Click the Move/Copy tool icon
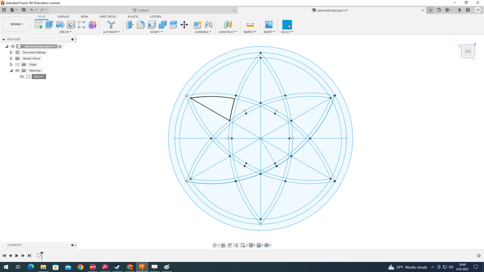Image resolution: width=484 pixels, height=272 pixels. coord(185,25)
